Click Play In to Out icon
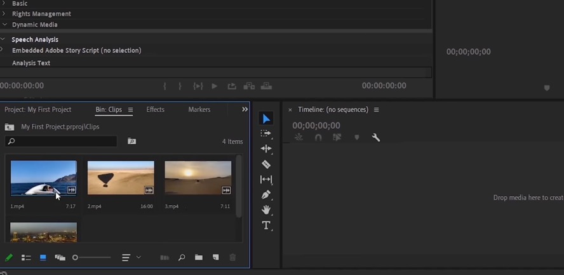This screenshot has height=275, width=564. [198, 86]
